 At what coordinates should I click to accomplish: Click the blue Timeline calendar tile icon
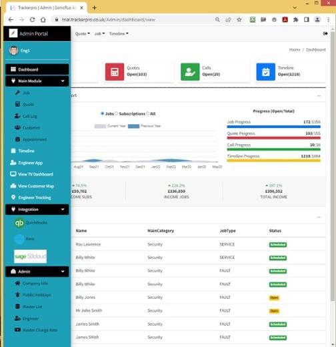265,72
